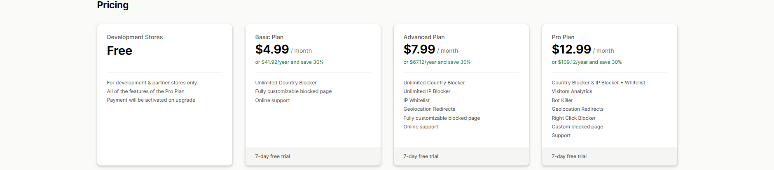The height and width of the screenshot is (170, 774).
Task: Select the Pro Plan title
Action: (x=563, y=37)
